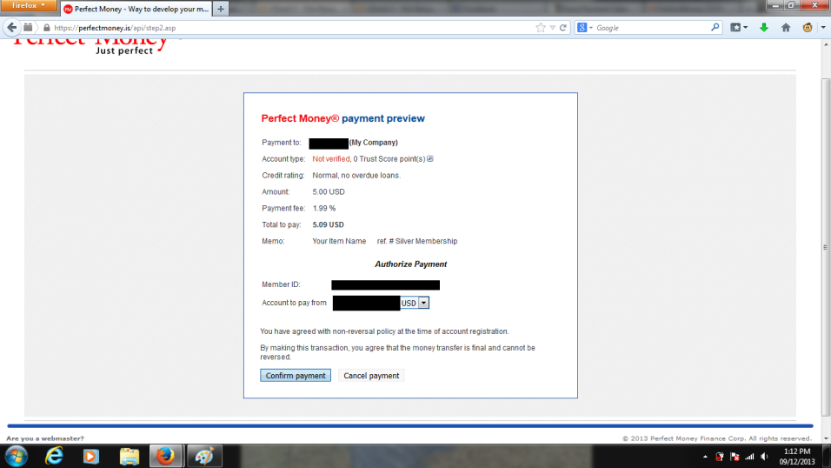Show downloads with green arrow

pos(764,28)
